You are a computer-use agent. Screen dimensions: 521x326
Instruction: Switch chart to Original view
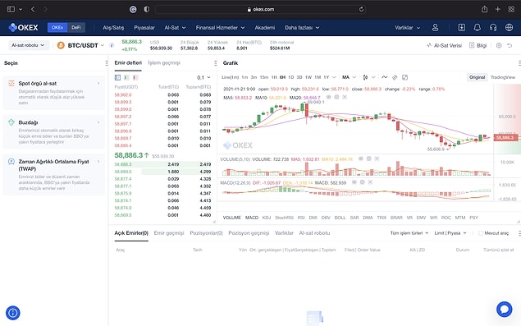pyautogui.click(x=477, y=77)
